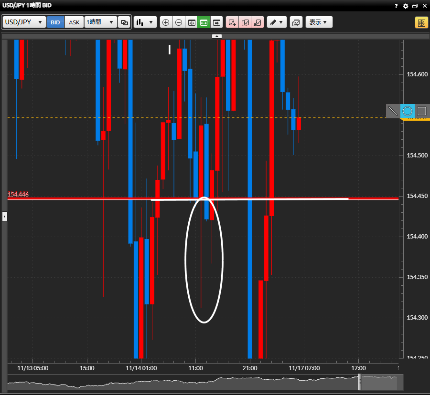Open the pencil drawing tools menu

click(276, 22)
